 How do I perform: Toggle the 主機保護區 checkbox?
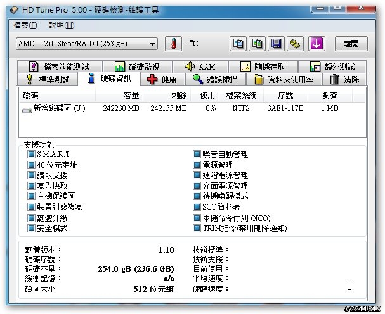point(31,196)
